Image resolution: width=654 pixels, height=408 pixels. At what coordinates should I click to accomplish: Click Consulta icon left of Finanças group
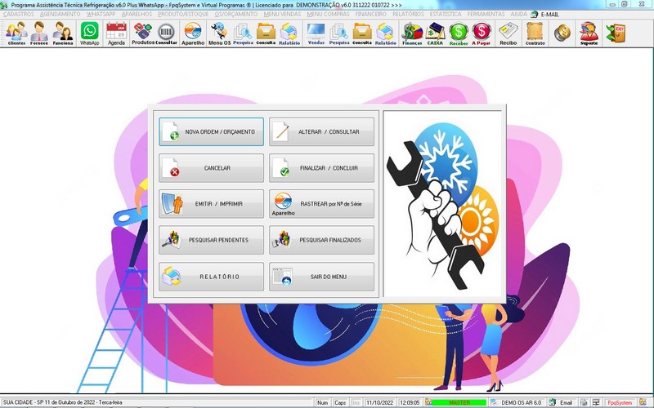(x=362, y=33)
